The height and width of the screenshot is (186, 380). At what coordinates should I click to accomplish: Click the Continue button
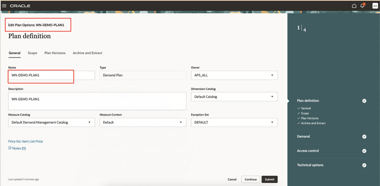click(x=250, y=180)
